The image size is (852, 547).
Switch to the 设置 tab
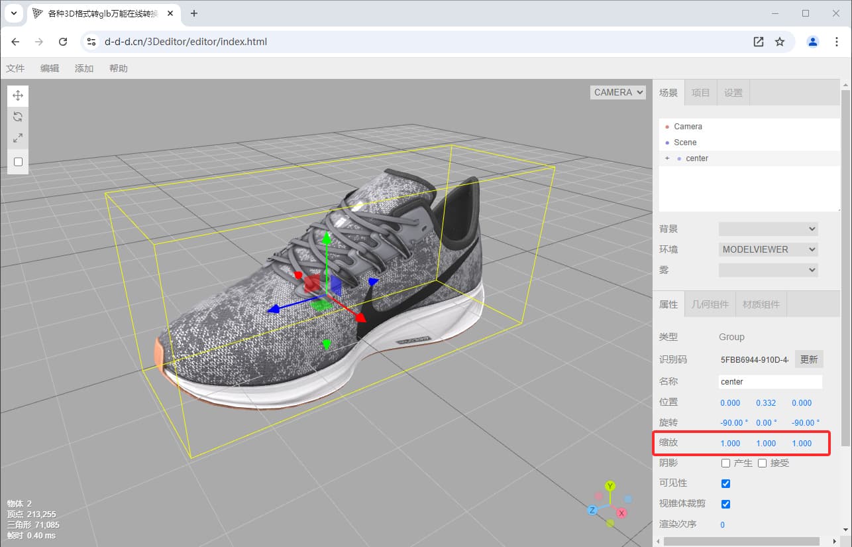(x=733, y=93)
